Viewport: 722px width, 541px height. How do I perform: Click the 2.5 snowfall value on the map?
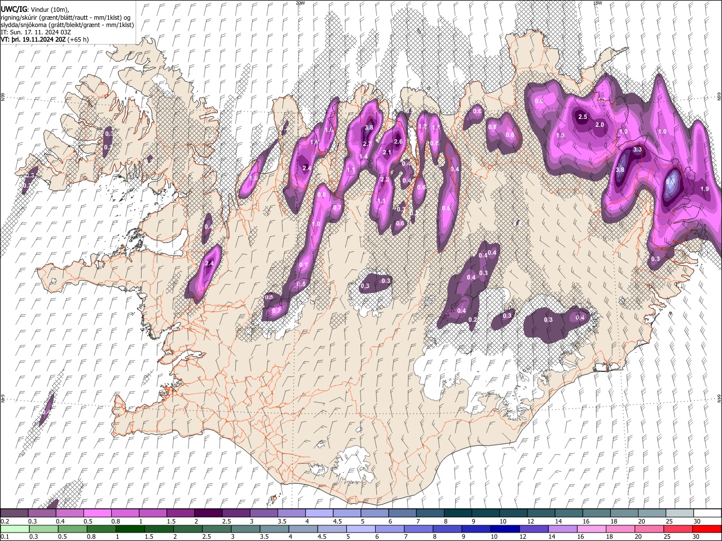[583, 117]
